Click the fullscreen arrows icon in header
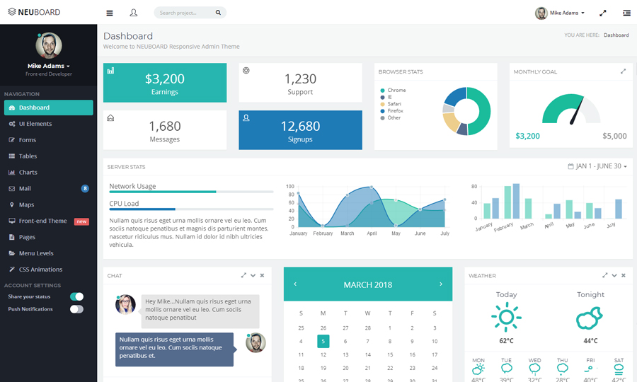Screen dimensions: 637x382 tap(603, 13)
